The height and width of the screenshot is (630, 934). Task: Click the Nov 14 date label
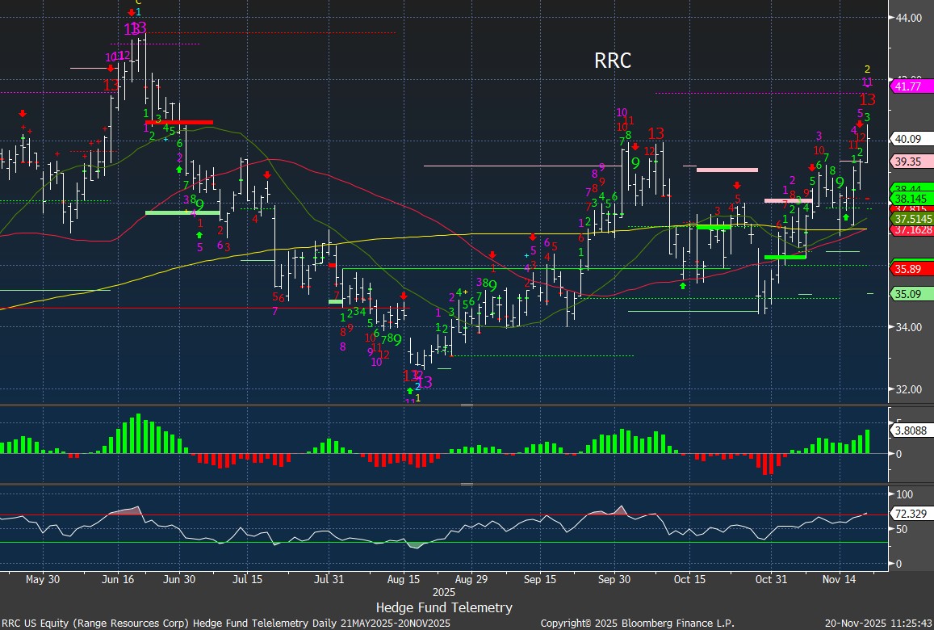[x=840, y=580]
